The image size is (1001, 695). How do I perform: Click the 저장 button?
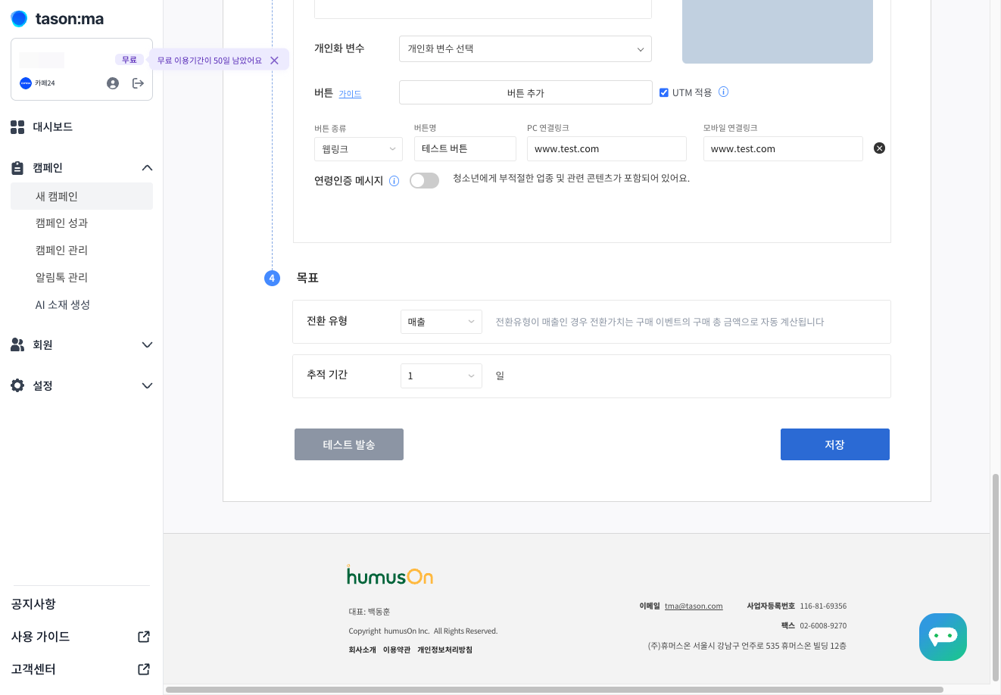pyautogui.click(x=834, y=444)
